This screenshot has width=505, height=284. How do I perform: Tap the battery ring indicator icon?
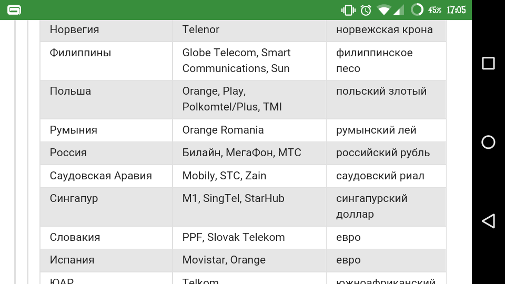point(417,9)
